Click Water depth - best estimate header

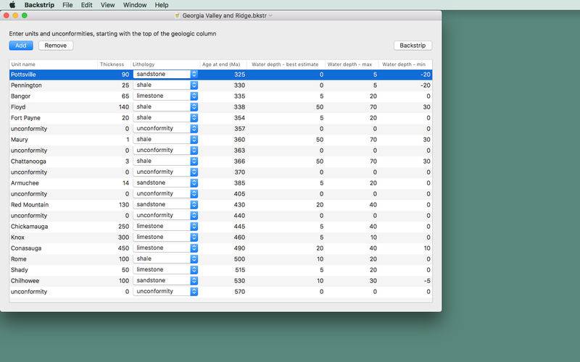[x=286, y=64]
